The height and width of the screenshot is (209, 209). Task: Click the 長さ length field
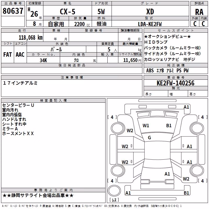pos(156,93)
